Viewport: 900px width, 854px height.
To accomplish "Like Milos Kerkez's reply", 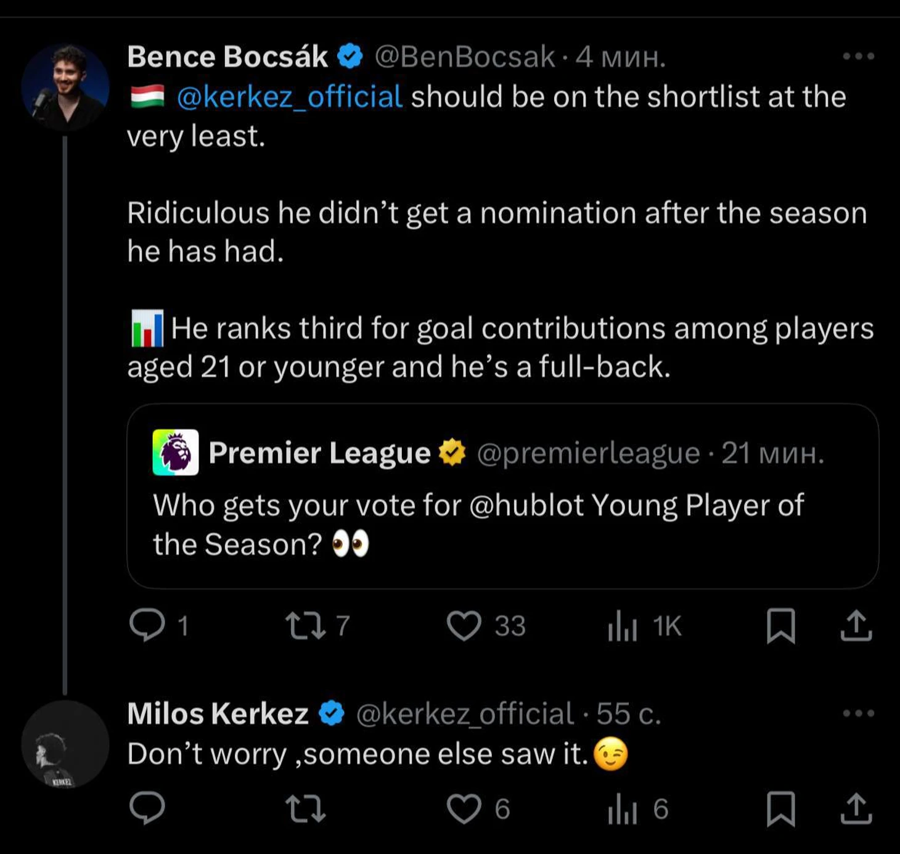I will pos(464,809).
